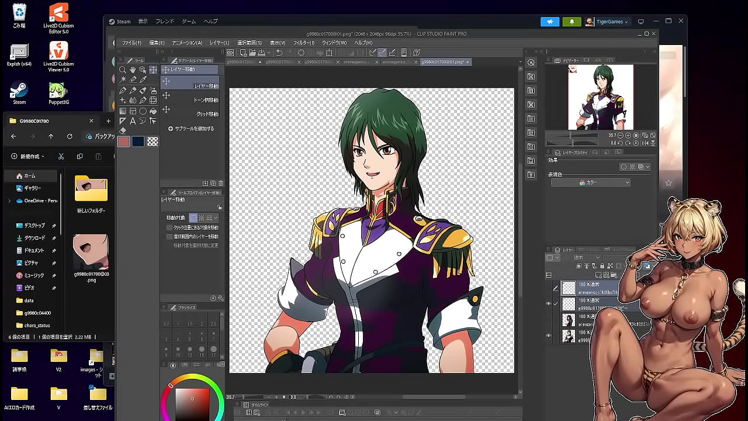Click the Undo arrow in command bar
Image resolution: width=748 pixels, height=421 pixels.
coord(279,52)
